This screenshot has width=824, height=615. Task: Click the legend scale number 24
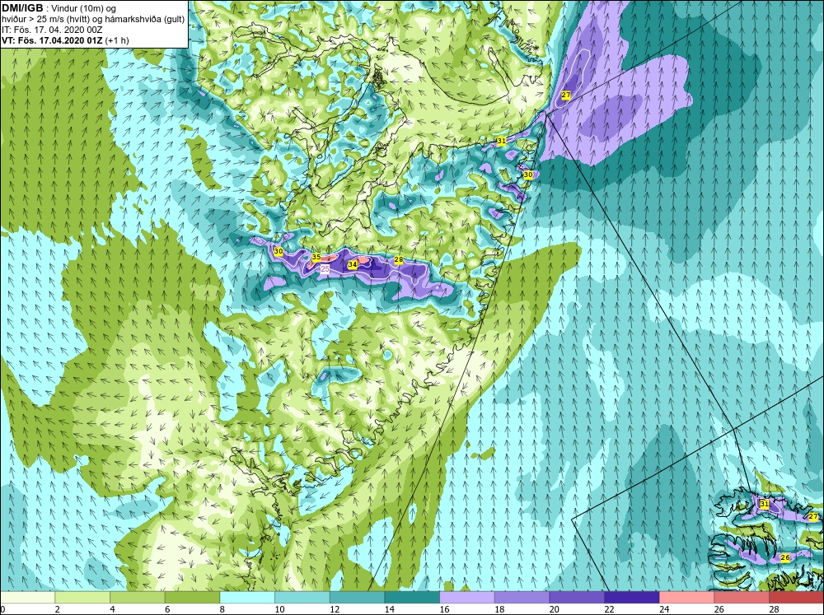[663, 609]
